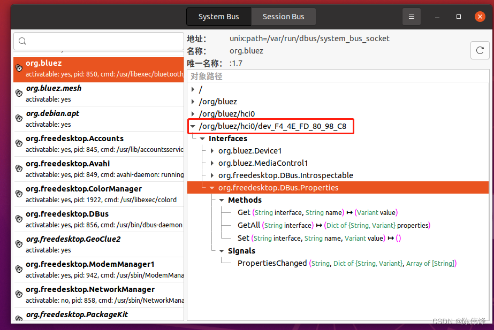Expand the /org/bluez object path

coord(194,102)
